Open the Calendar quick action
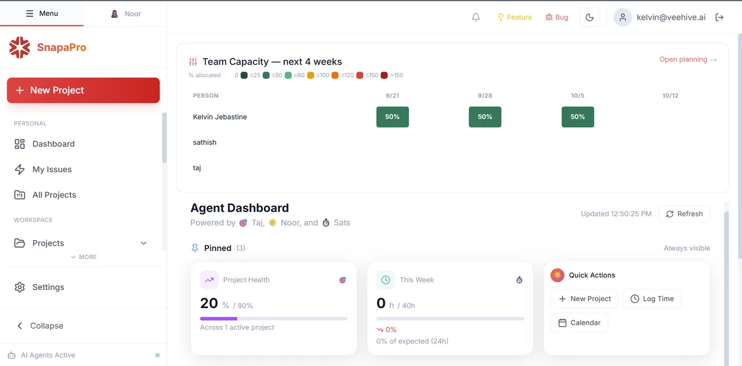 [x=579, y=323]
